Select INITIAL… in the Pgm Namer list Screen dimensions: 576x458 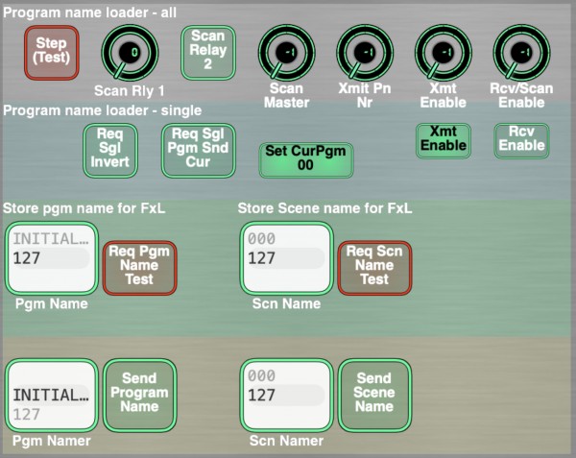tap(51, 396)
